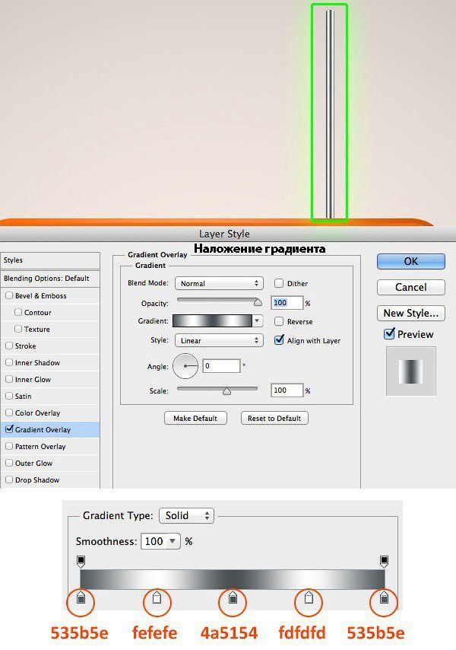Click the New Style... button
Viewport: 456px width, 650px height.
coord(411,313)
